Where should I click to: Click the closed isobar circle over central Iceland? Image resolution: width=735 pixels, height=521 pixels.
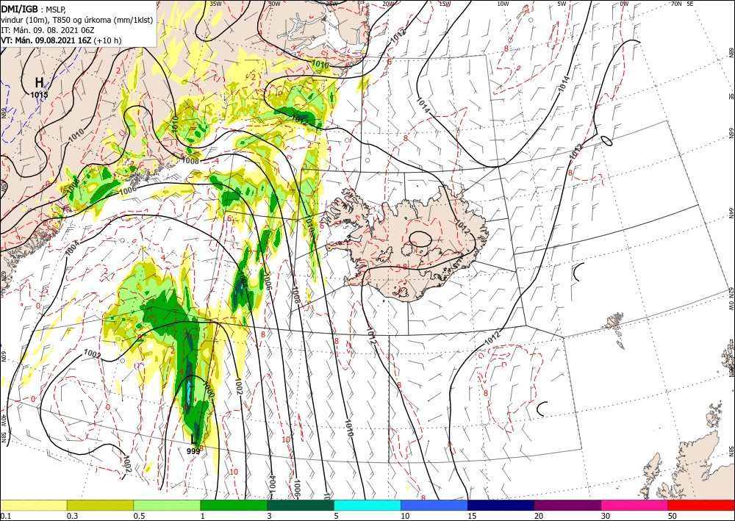click(420, 239)
